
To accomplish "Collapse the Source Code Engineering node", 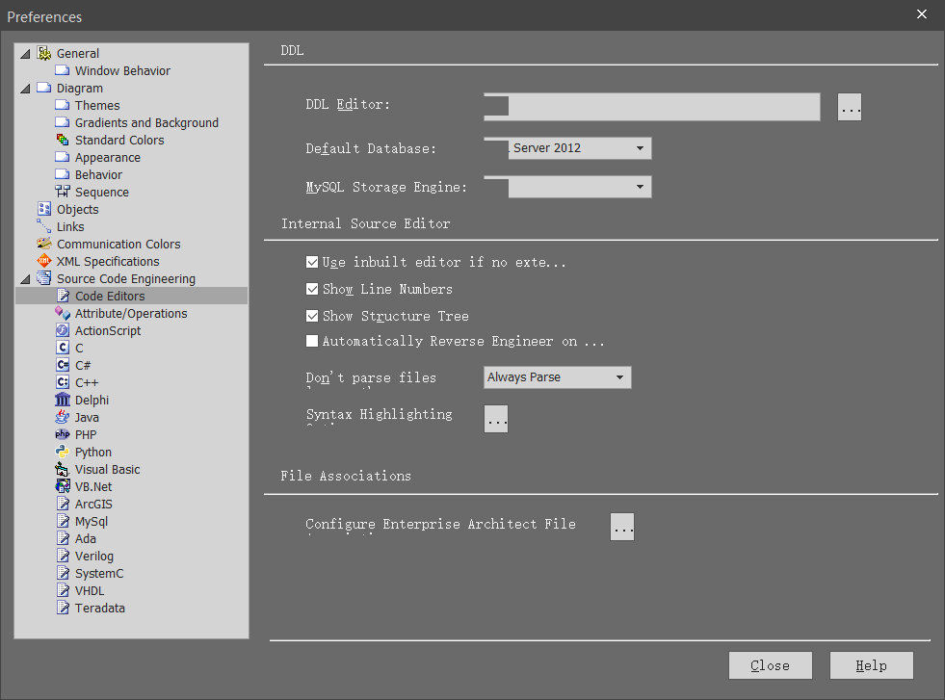I will [25, 279].
